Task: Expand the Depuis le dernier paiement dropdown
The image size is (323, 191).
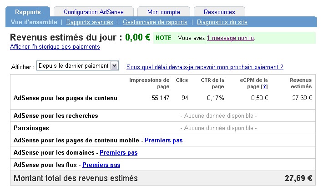Action: [77, 65]
